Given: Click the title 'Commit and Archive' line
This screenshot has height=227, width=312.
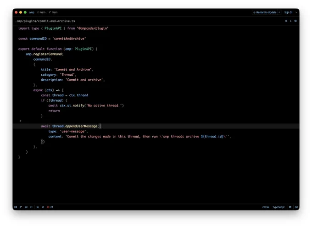Looking at the screenshot, I should 67,69.
